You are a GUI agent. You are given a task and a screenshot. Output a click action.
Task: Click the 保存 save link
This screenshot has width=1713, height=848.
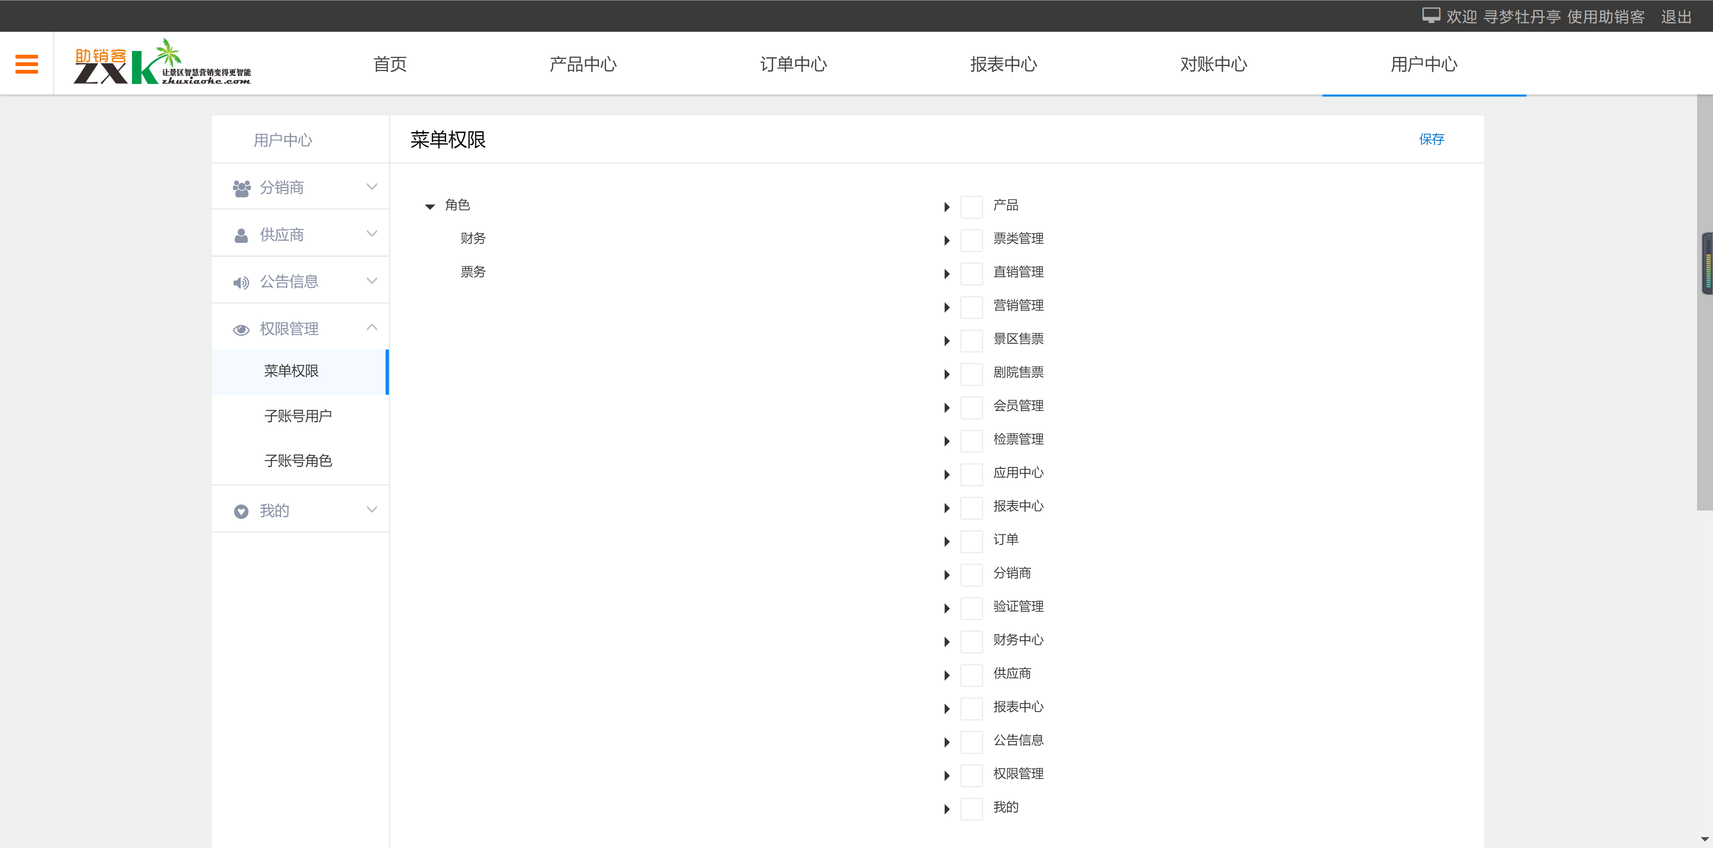[x=1432, y=139]
